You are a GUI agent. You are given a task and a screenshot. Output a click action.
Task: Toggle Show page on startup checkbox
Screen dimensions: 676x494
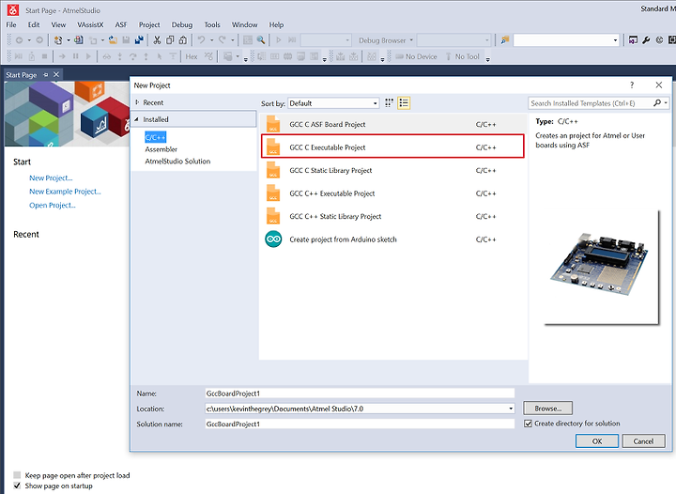tap(17, 486)
